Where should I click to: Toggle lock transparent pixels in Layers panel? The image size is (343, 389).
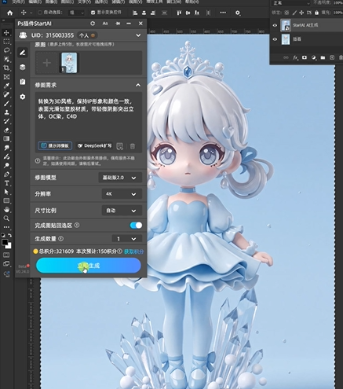[x=286, y=13]
